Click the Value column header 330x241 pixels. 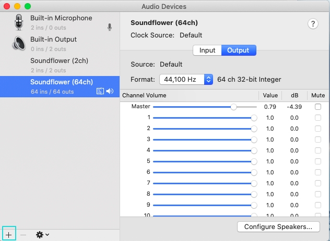(270, 95)
